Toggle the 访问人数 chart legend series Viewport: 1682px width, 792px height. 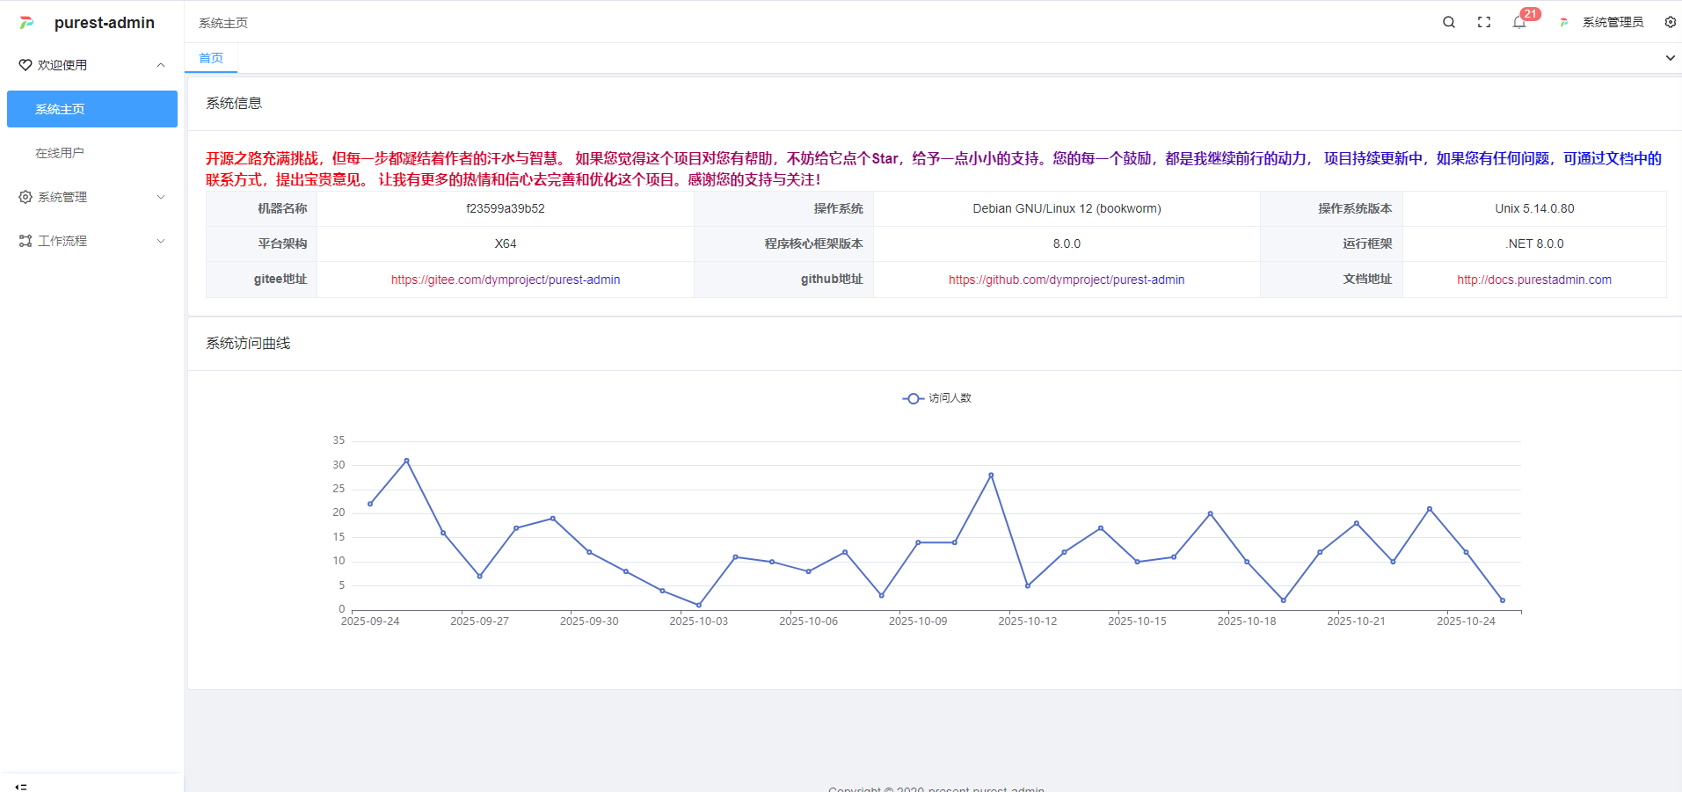(x=937, y=398)
